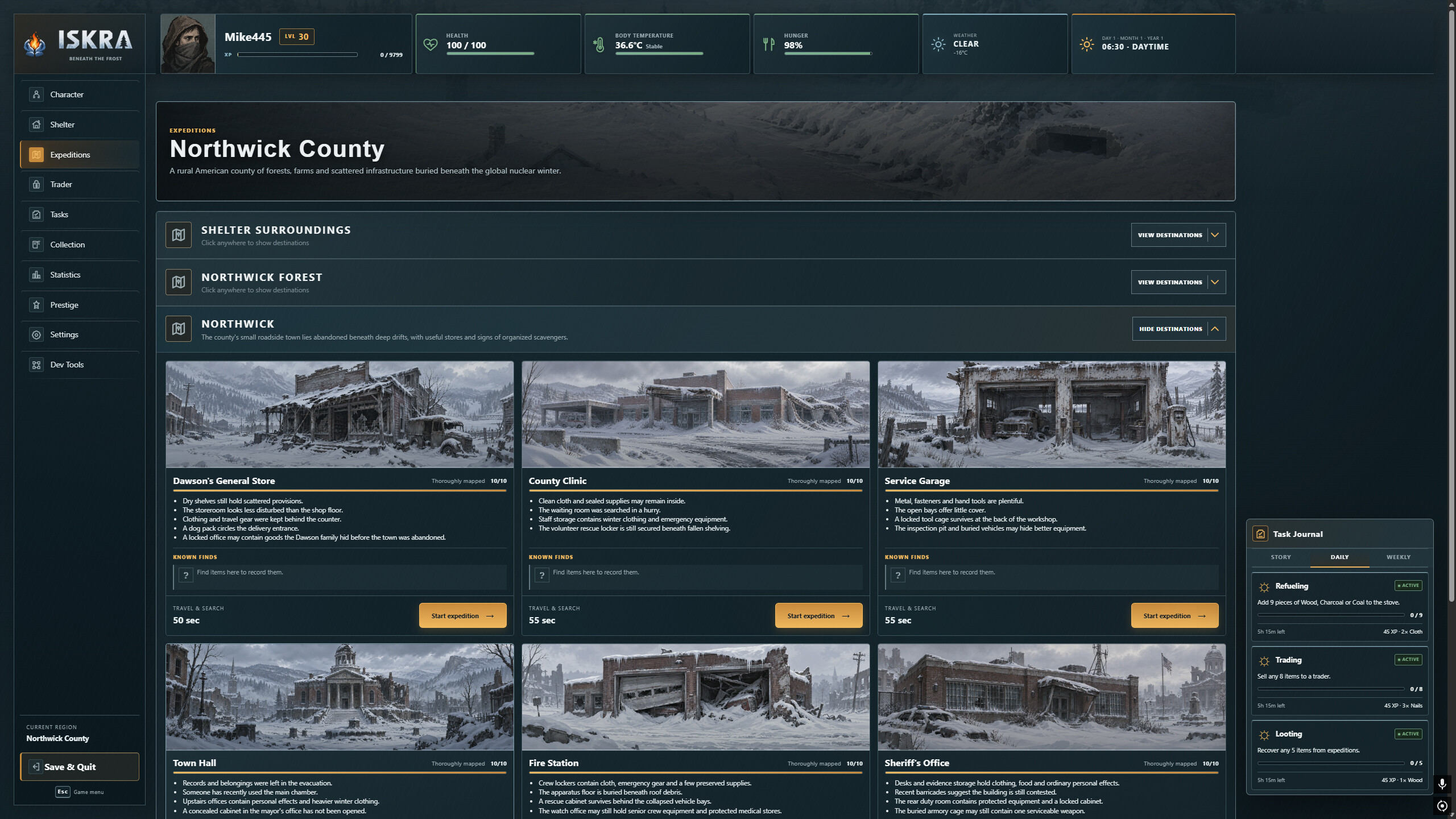Start expedition to Service Garage
The image size is (1456, 819).
pyautogui.click(x=1174, y=615)
